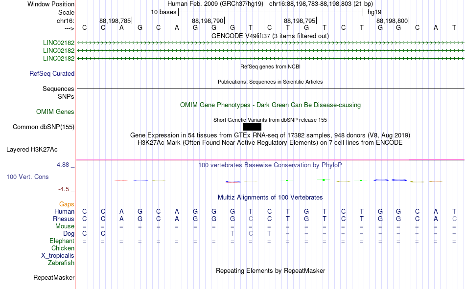Open the RepeatMasker track label

[x=54, y=277]
